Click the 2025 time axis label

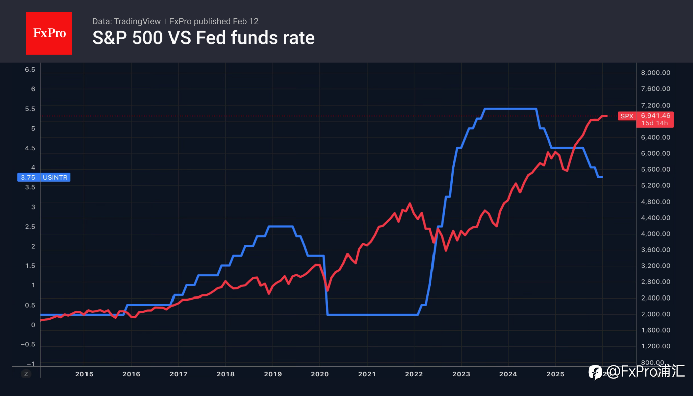(x=555, y=374)
